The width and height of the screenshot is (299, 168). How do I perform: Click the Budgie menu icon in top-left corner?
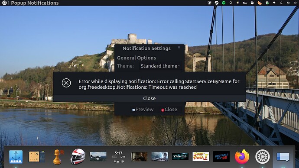click(4, 3)
